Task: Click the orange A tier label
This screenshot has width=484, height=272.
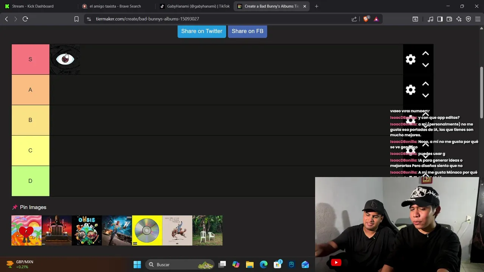Action: coord(30,90)
